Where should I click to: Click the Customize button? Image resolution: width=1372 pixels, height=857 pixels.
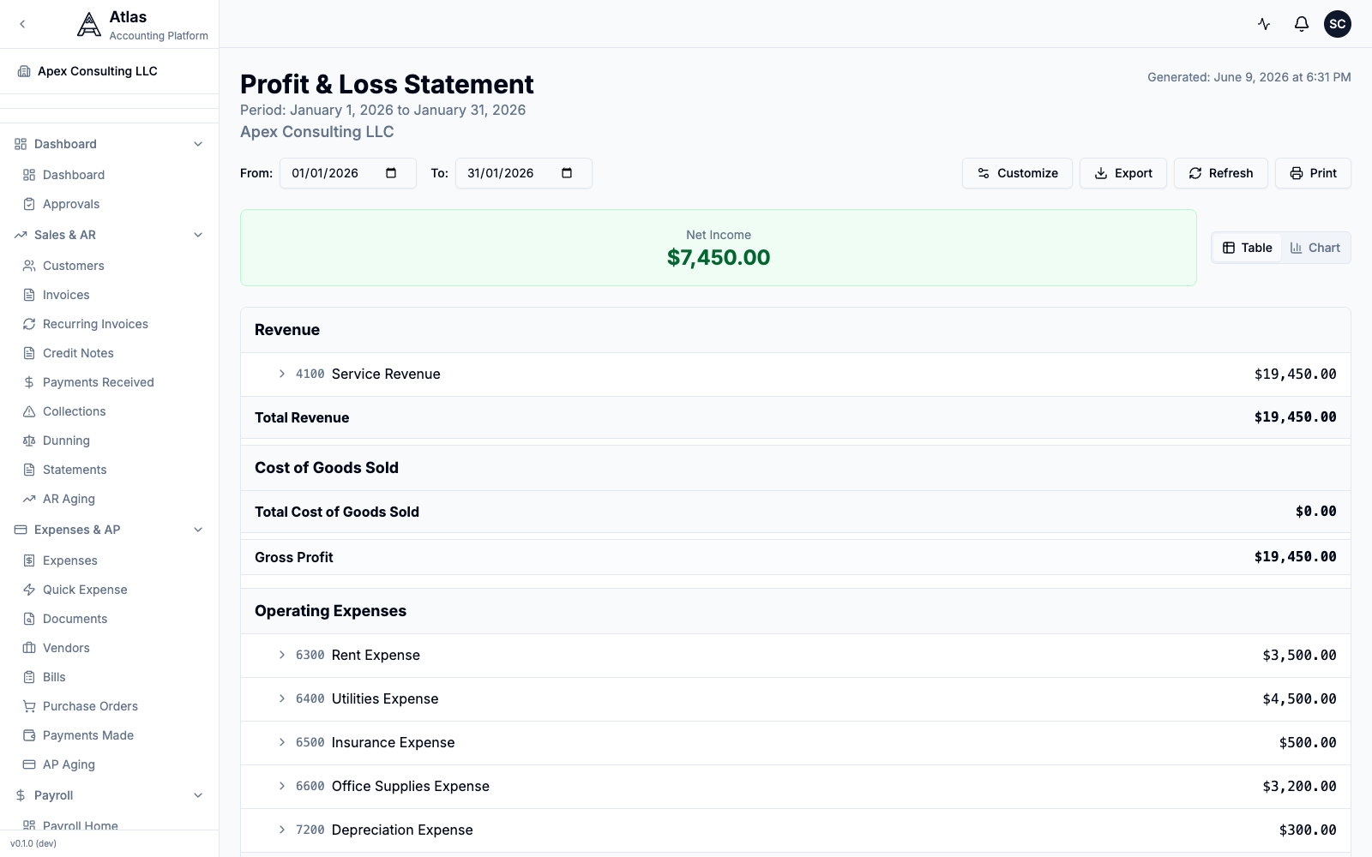coord(1017,173)
